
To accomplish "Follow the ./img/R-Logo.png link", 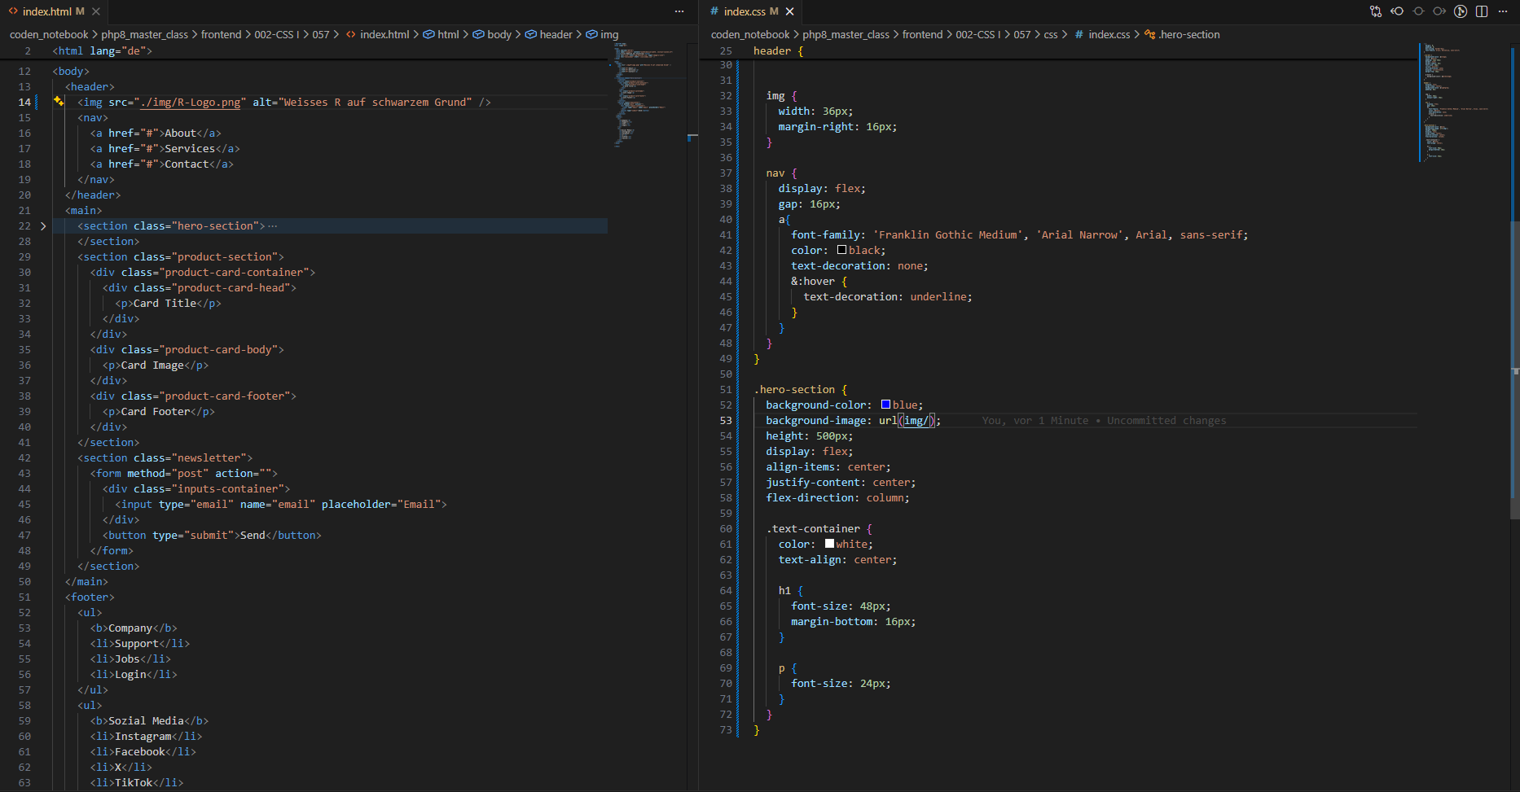I will pos(191,103).
